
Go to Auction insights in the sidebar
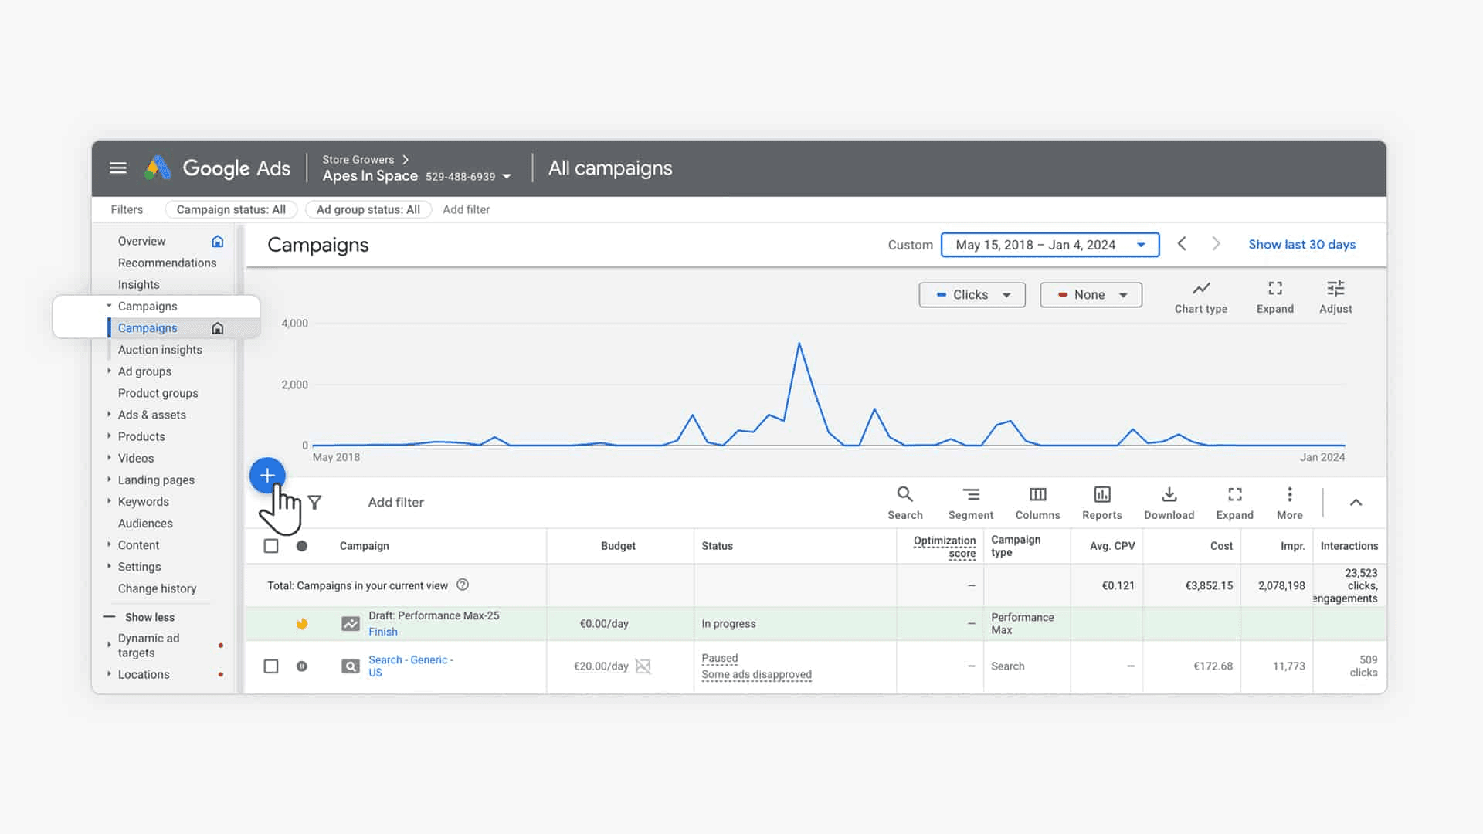160,350
